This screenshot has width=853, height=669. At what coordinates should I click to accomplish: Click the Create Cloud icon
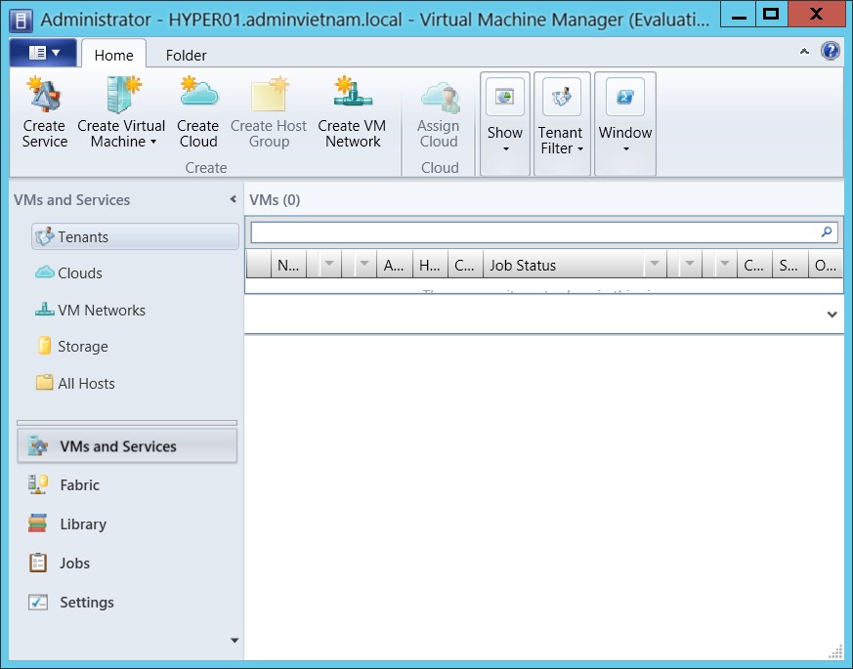tap(198, 92)
